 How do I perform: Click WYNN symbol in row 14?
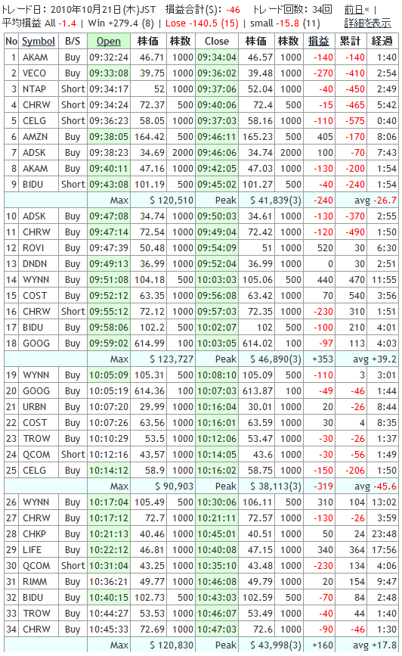(x=36, y=280)
